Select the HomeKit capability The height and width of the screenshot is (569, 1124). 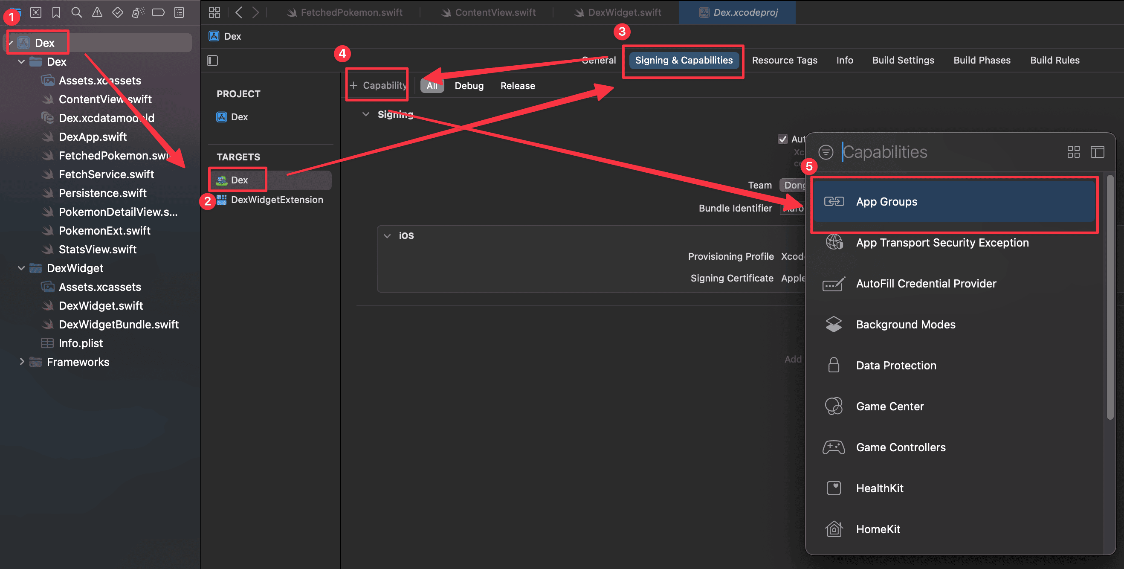click(x=954, y=529)
